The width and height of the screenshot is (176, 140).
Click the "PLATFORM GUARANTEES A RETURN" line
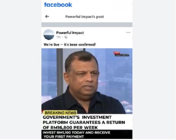tap(84, 122)
